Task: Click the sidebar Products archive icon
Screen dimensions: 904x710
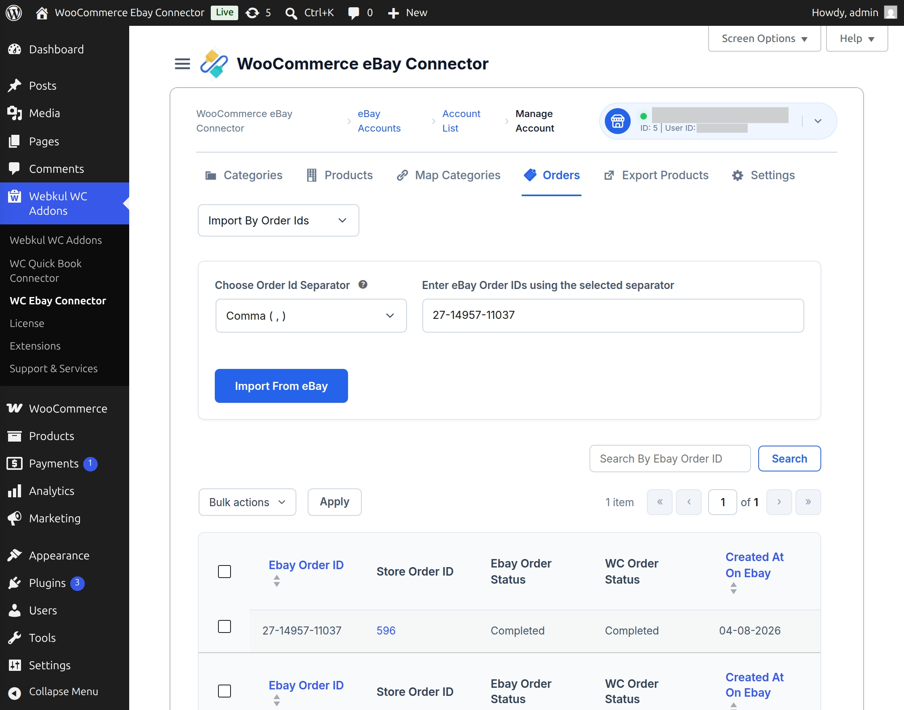Action: [x=15, y=436]
